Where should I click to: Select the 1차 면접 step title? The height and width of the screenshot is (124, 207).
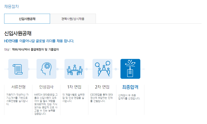coord(74,87)
